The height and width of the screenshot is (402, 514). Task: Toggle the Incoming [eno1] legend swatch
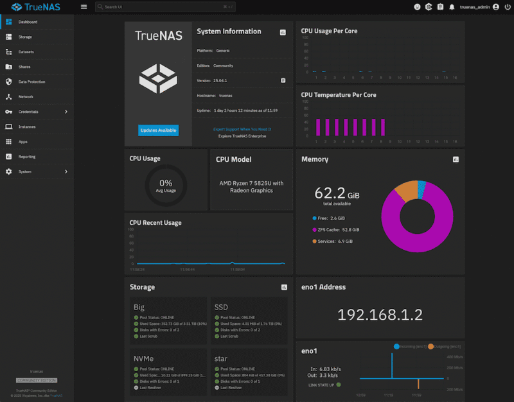[x=396, y=346]
